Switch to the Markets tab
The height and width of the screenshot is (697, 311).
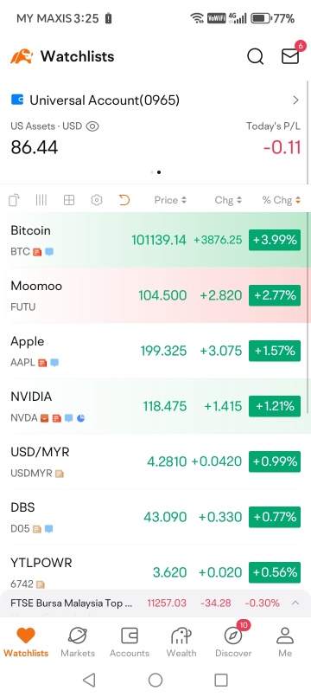(x=78, y=642)
